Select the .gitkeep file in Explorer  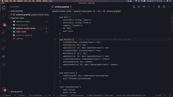click(20, 39)
